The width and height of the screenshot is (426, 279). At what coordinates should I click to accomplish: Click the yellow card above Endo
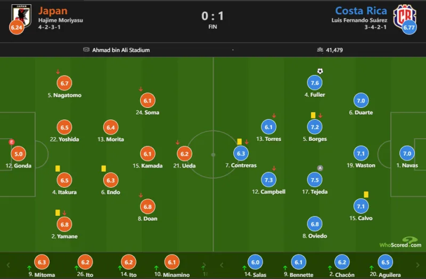click(x=103, y=168)
